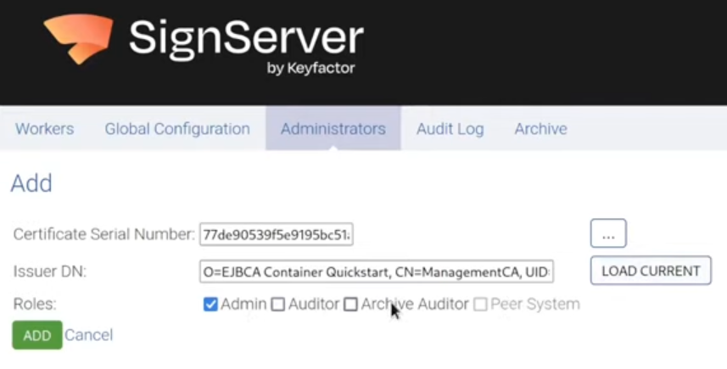Viewport: 727px width, 369px height.
Task: Click the Cancel link
Action: (88, 335)
